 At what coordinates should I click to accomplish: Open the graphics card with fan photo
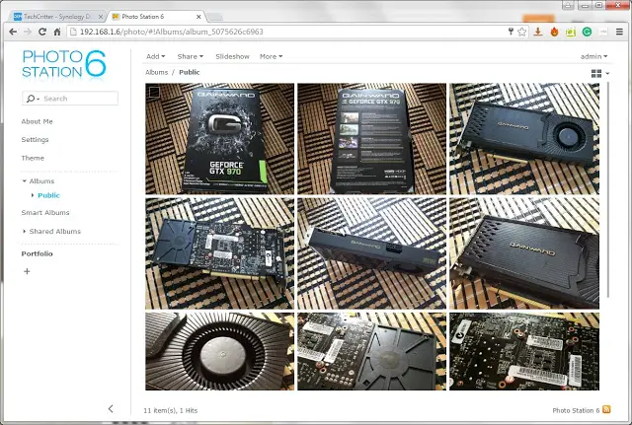tap(524, 139)
